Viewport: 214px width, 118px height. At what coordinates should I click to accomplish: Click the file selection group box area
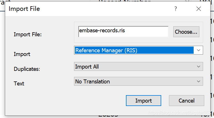pyautogui.click(x=138, y=32)
